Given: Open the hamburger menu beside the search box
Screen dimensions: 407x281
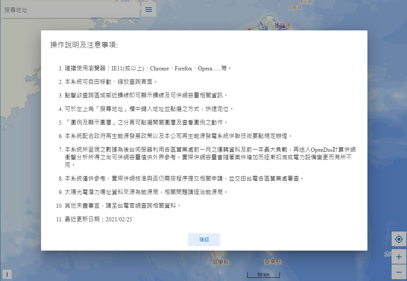Looking at the screenshot, I should 149,10.
